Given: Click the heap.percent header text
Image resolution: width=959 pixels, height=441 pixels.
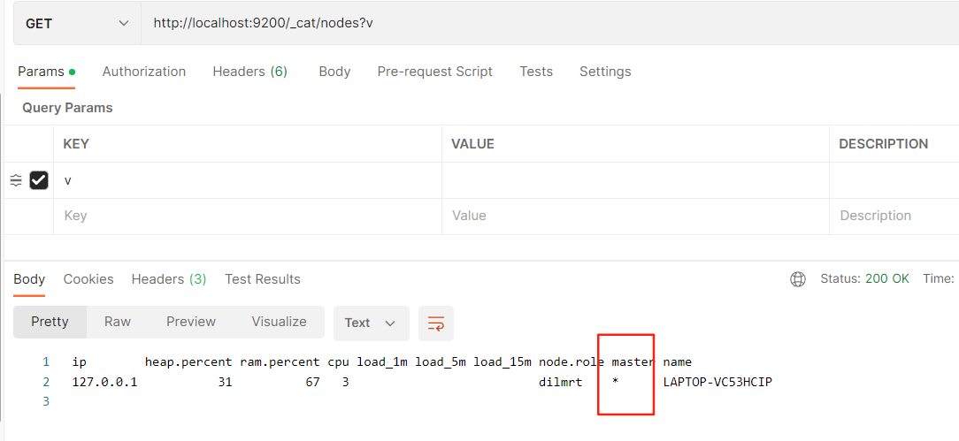Looking at the screenshot, I should pyautogui.click(x=188, y=362).
